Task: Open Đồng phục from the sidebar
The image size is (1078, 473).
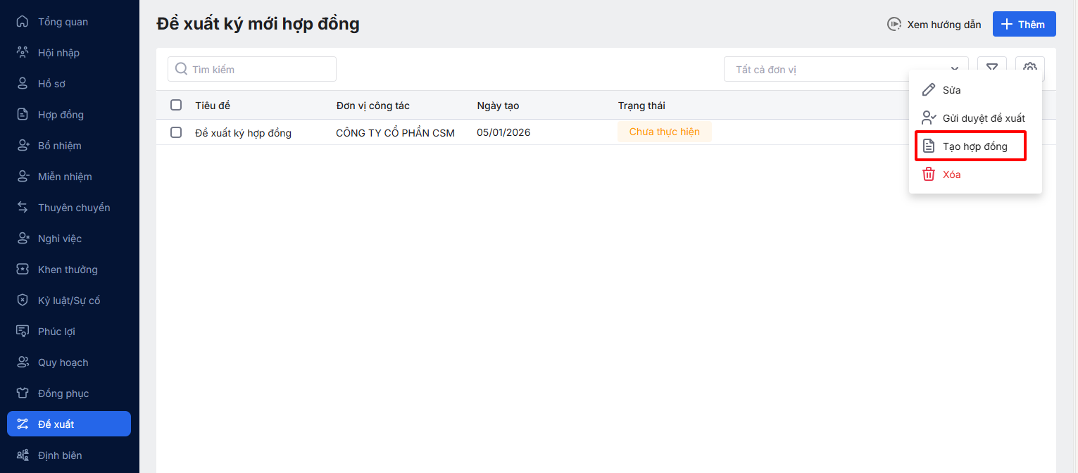Action: (63, 393)
